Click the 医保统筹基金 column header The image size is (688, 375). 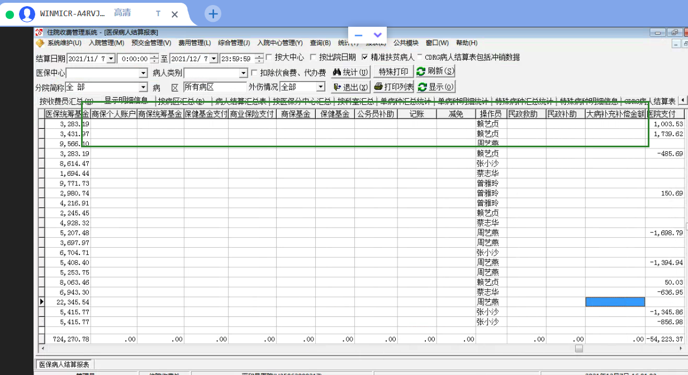68,114
